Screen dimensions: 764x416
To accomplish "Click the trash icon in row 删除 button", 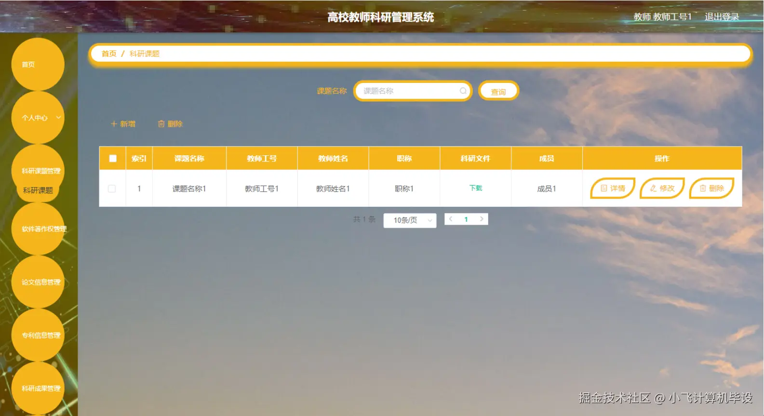I will click(703, 188).
